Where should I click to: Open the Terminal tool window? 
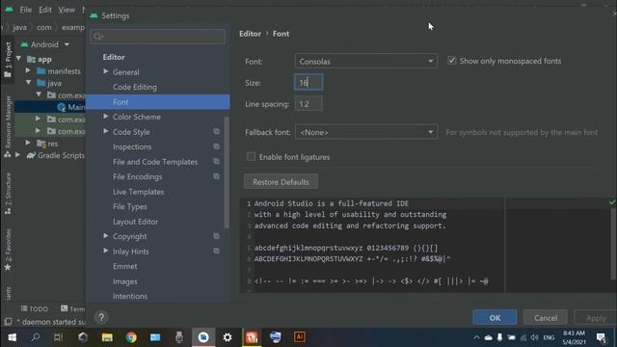[73, 308]
